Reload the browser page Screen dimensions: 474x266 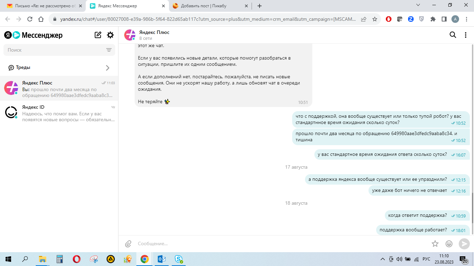tap(30, 19)
